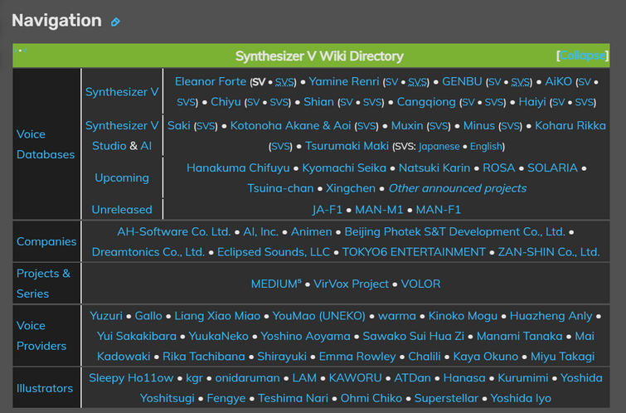Open the Synthesizer V Studio link
The width and height of the screenshot is (626, 413).
click(122, 135)
